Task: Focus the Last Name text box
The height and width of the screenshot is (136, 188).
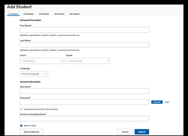Action: (84, 45)
